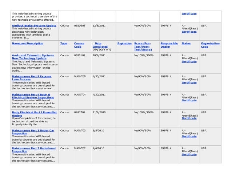Open Certificate for Maintenance Part 2 course

point(189,154)
